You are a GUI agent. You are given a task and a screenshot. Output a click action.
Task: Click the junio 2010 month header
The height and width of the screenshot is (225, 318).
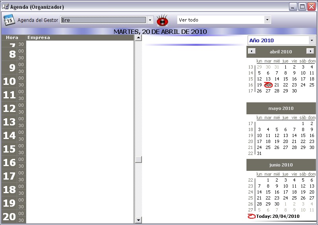[x=281, y=165]
